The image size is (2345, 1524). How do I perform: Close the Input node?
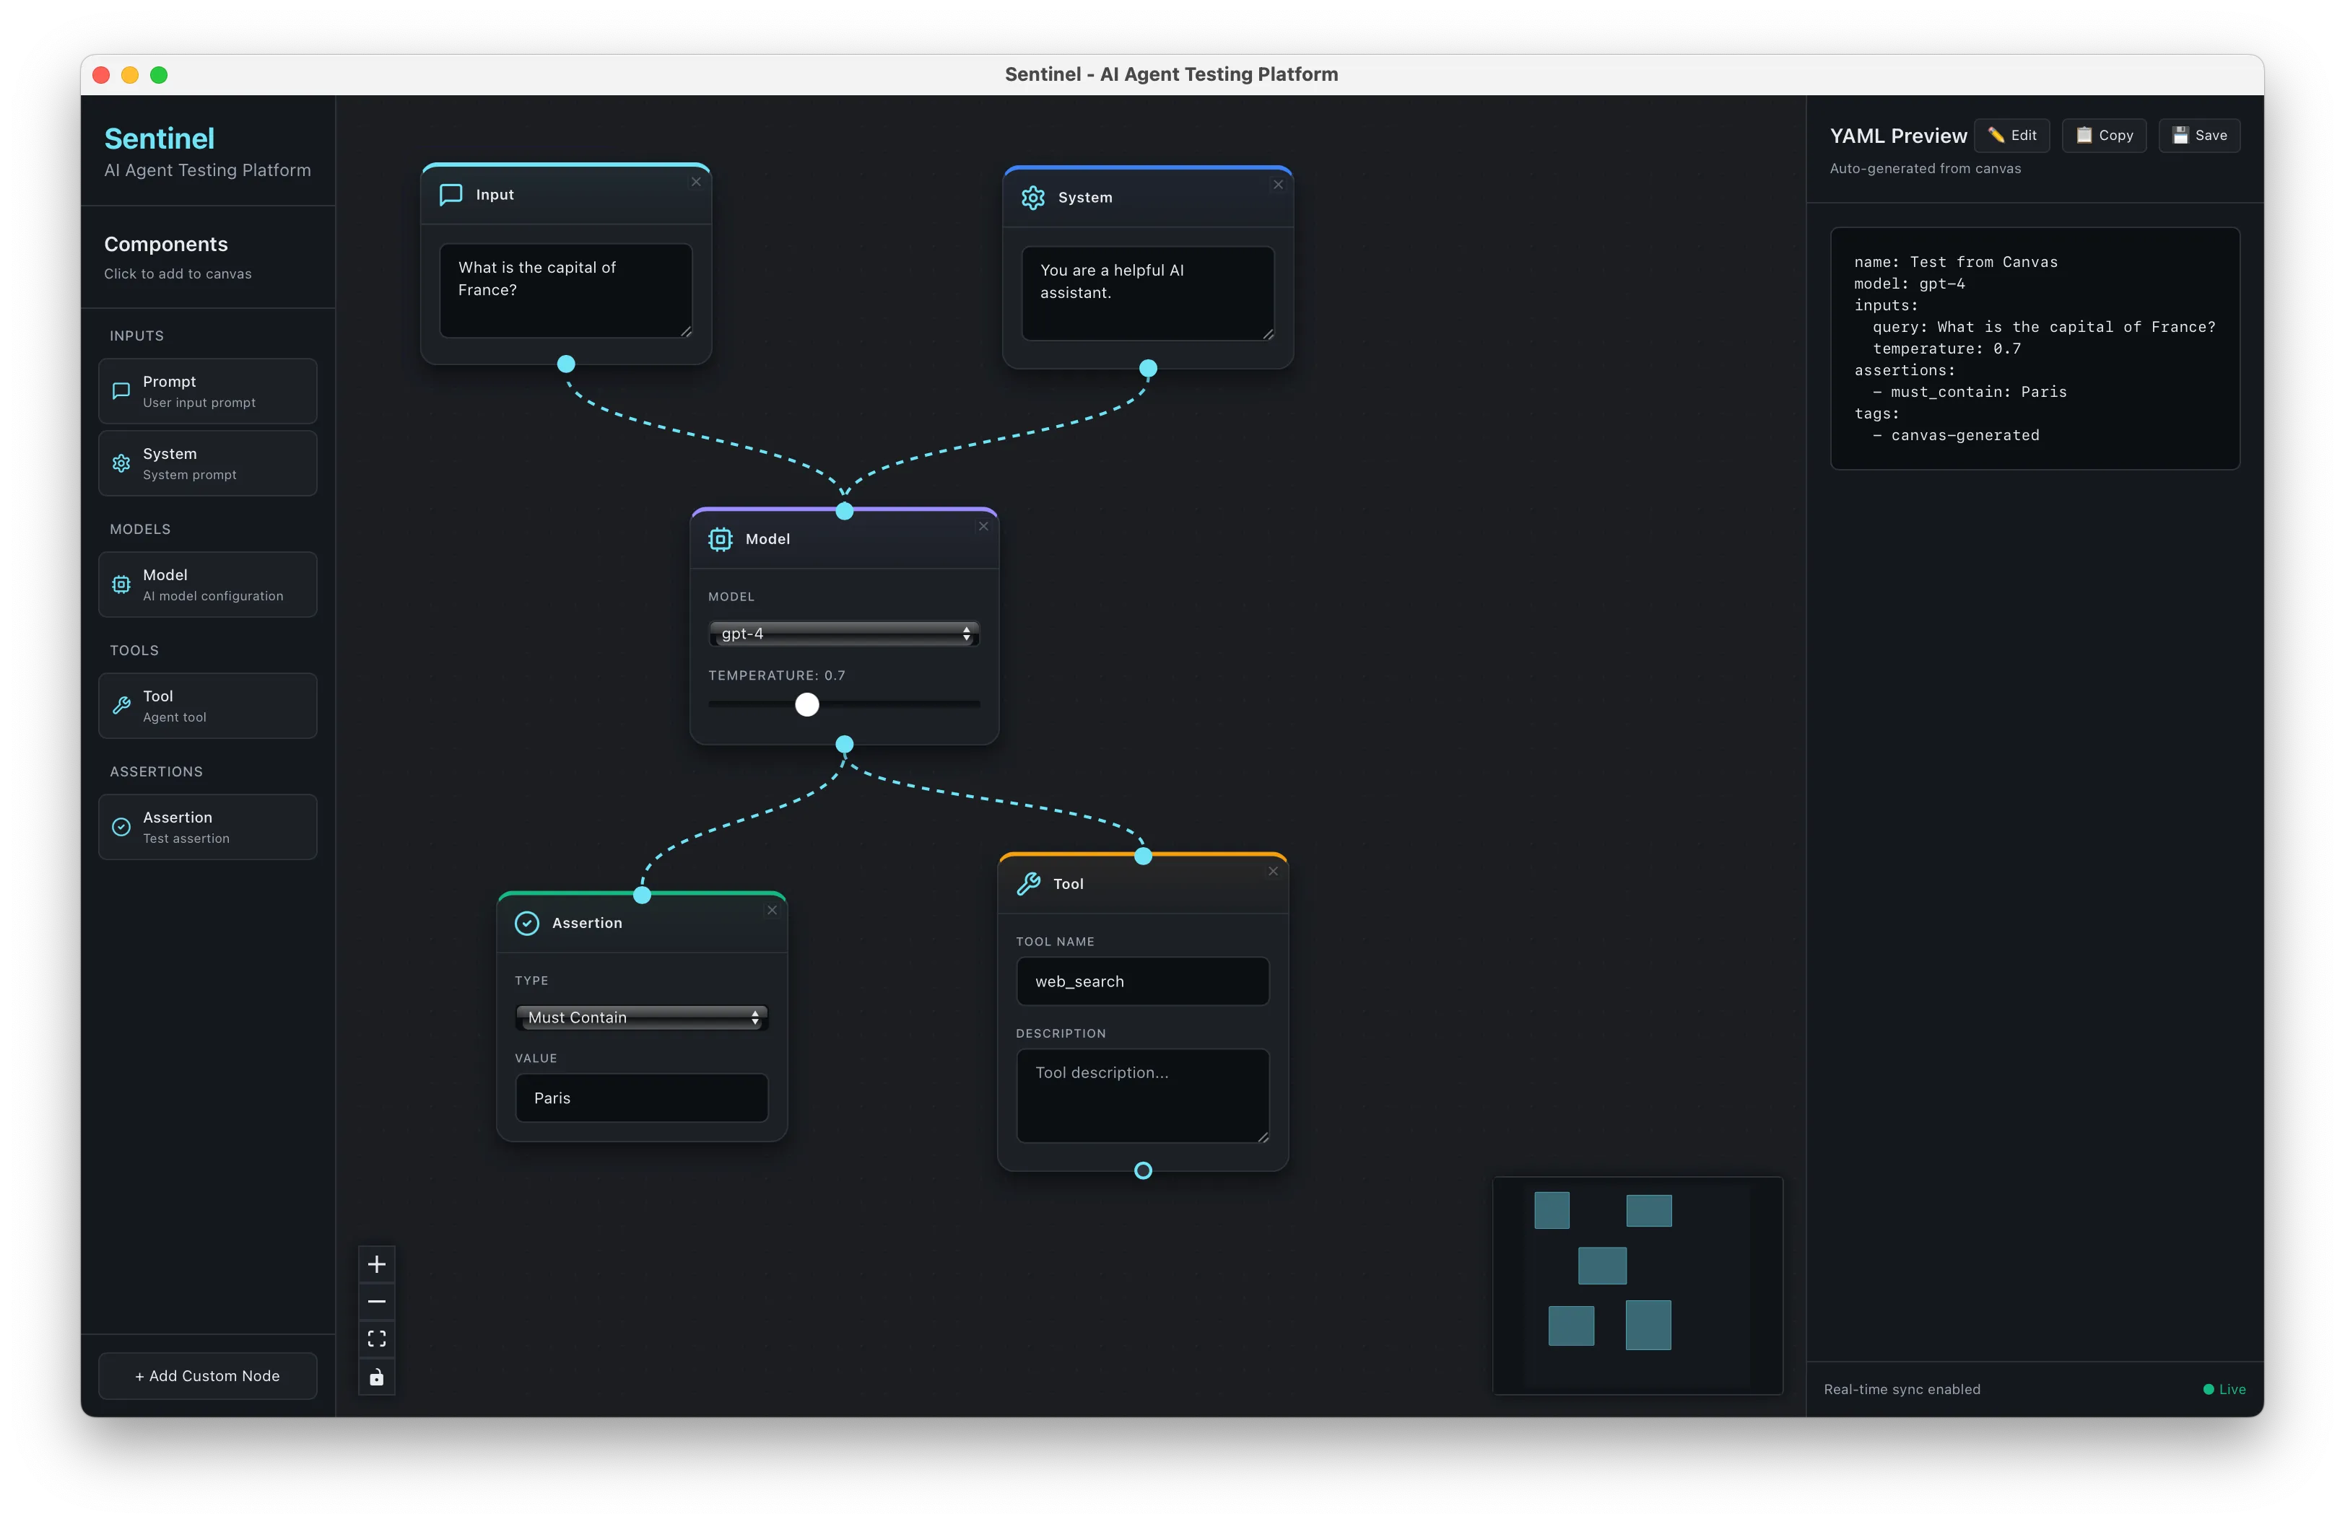695,182
